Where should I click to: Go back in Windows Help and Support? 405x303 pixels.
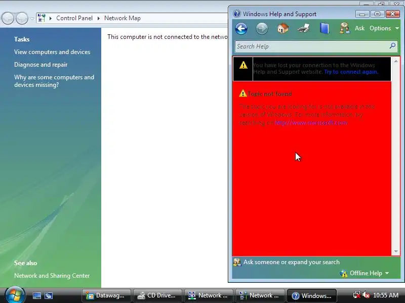click(241, 28)
